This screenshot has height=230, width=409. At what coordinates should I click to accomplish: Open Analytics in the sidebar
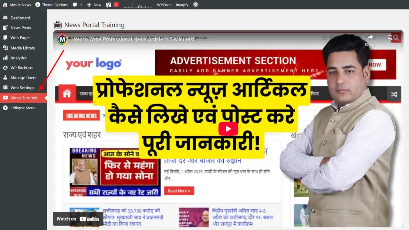[23, 58]
